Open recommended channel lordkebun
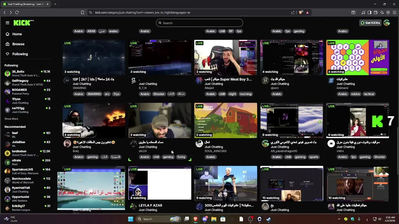This screenshot has width=399, height=224. click(27, 153)
